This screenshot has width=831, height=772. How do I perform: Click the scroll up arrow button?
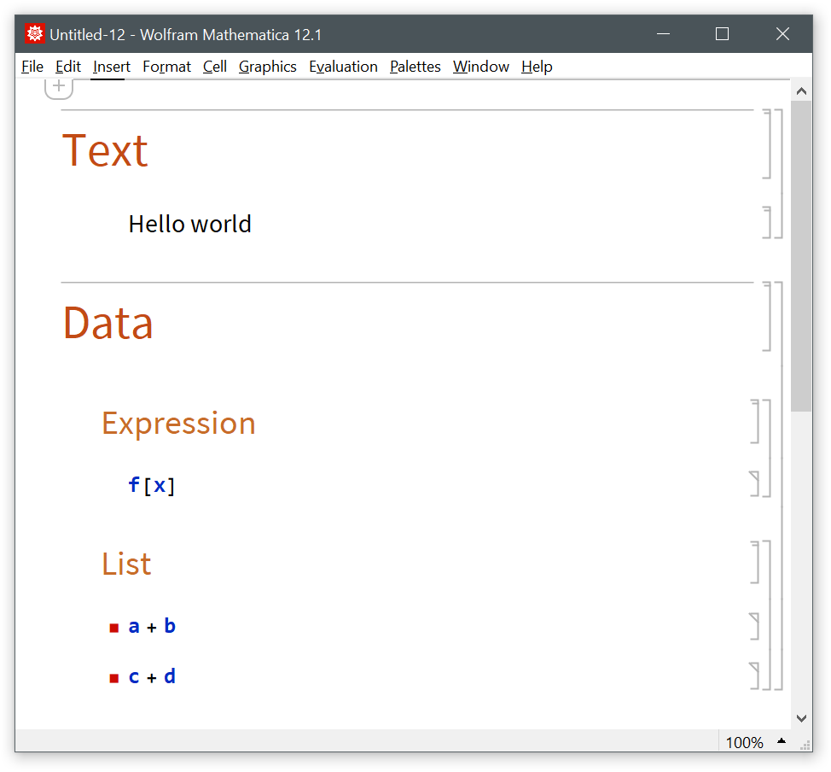point(801,91)
